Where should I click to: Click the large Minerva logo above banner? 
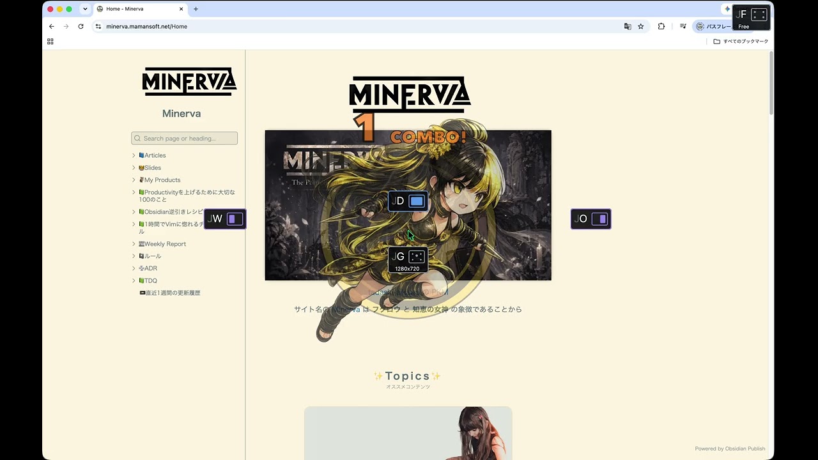pos(410,95)
